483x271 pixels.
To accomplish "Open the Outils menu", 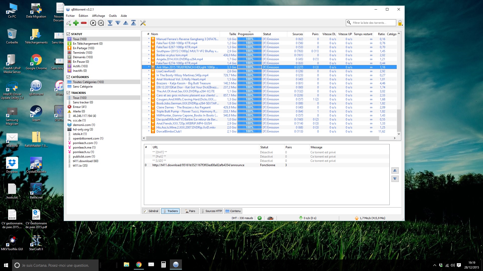I will 113,16.
